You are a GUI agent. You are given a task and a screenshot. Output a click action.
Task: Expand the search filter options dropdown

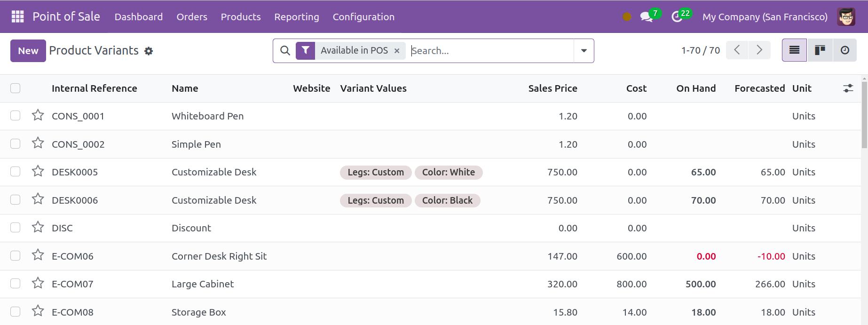click(584, 51)
